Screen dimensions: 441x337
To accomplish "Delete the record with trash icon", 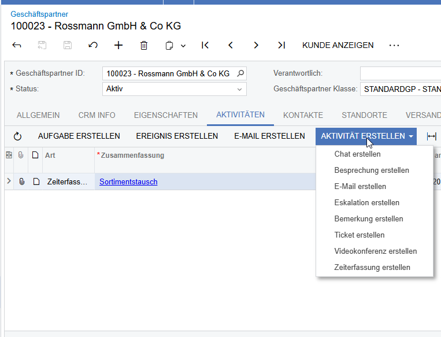I will [144, 45].
